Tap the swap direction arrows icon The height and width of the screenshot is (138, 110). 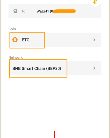tap(95, 2)
